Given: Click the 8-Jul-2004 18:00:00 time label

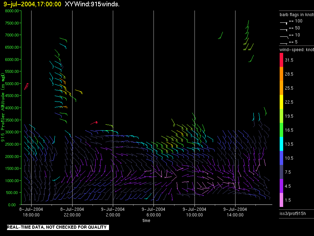Looking at the screenshot, I should (31, 212).
